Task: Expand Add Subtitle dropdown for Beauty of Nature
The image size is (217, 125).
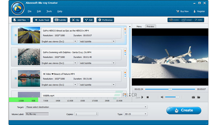Action: click(113, 84)
